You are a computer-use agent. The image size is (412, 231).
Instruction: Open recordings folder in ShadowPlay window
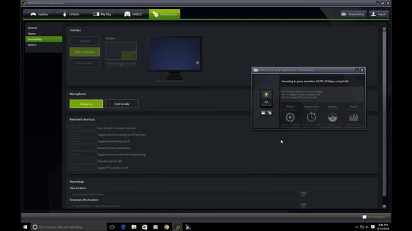(263, 113)
